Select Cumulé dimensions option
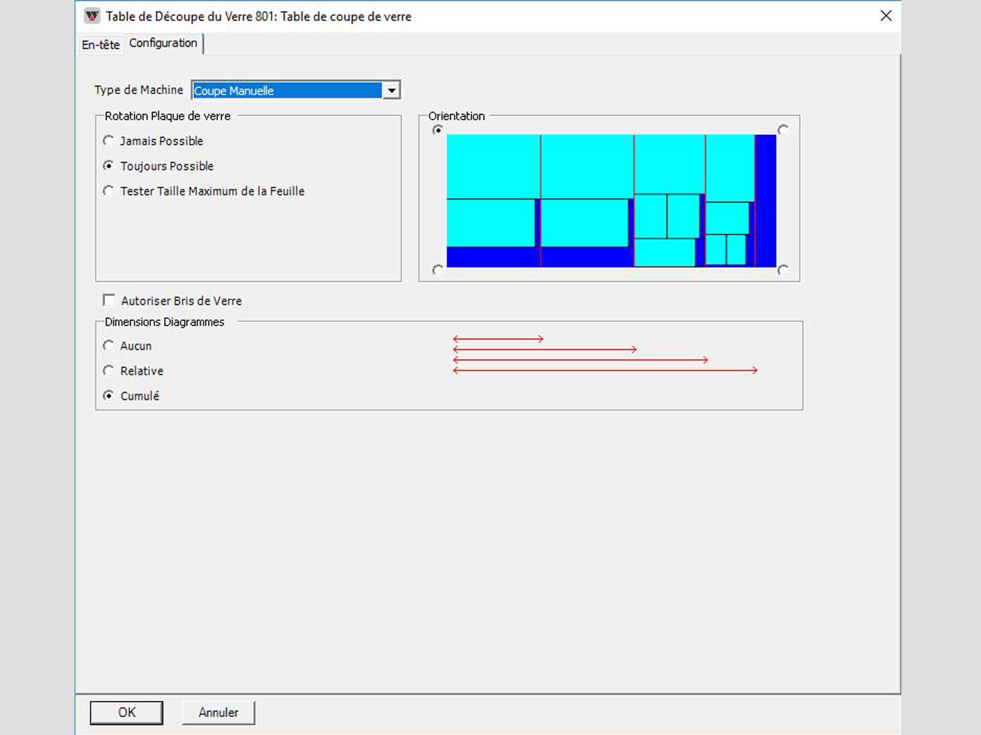Screen dimensions: 981x735 coord(108,396)
